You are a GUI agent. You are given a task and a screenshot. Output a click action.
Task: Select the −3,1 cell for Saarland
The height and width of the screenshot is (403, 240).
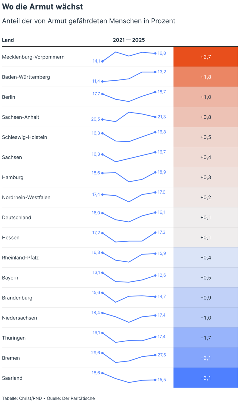206,378
